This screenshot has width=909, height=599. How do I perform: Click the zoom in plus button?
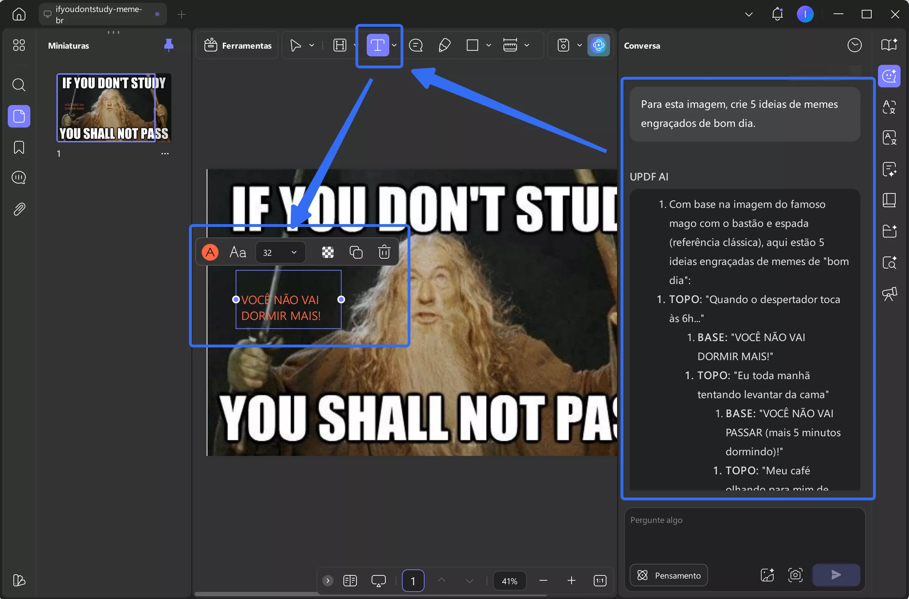[571, 581]
